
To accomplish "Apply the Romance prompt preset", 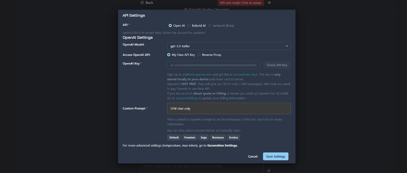I will coord(218,137).
